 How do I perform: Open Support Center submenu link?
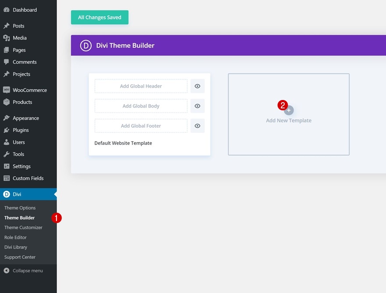click(20, 257)
